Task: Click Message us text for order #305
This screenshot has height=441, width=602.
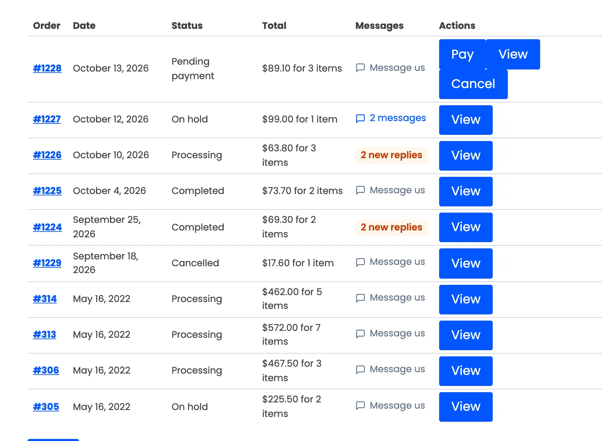Action: [397, 406]
